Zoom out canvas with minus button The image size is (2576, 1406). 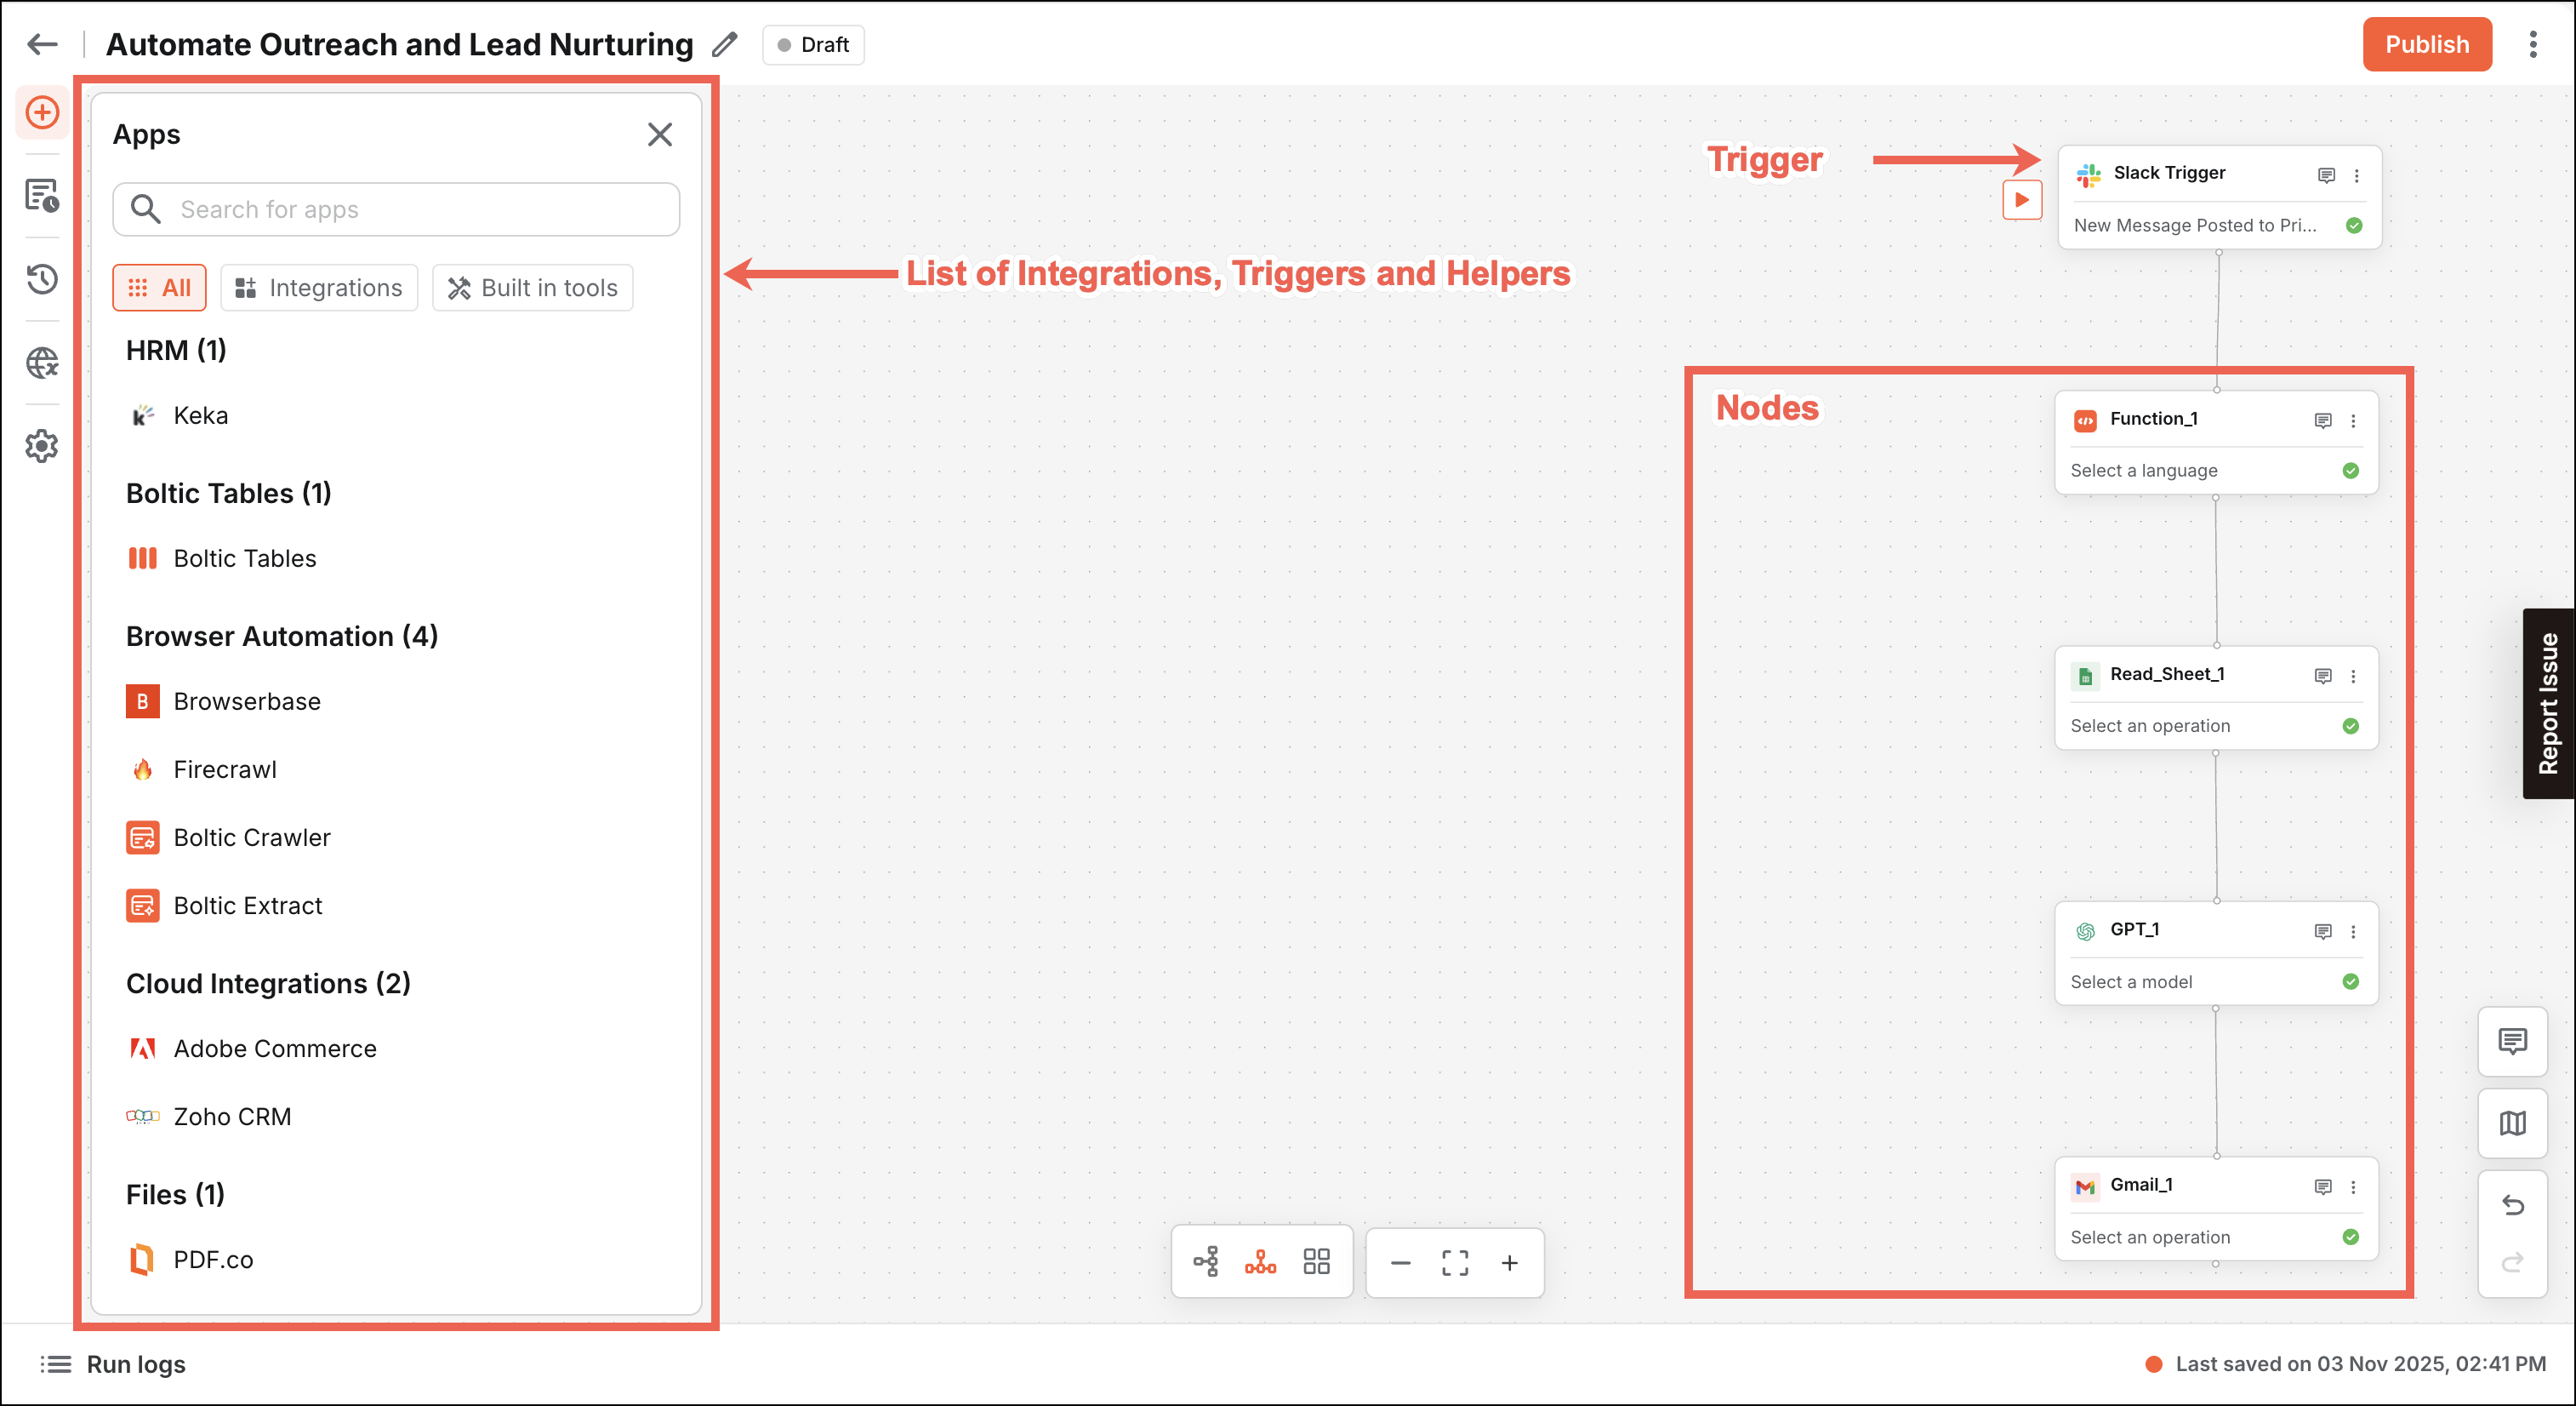pyautogui.click(x=1400, y=1263)
